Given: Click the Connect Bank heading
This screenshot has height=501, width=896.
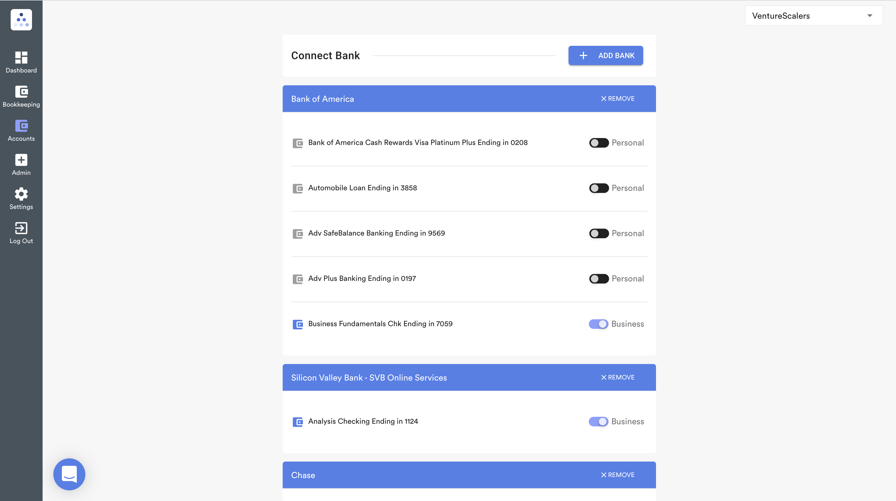Looking at the screenshot, I should 325,56.
